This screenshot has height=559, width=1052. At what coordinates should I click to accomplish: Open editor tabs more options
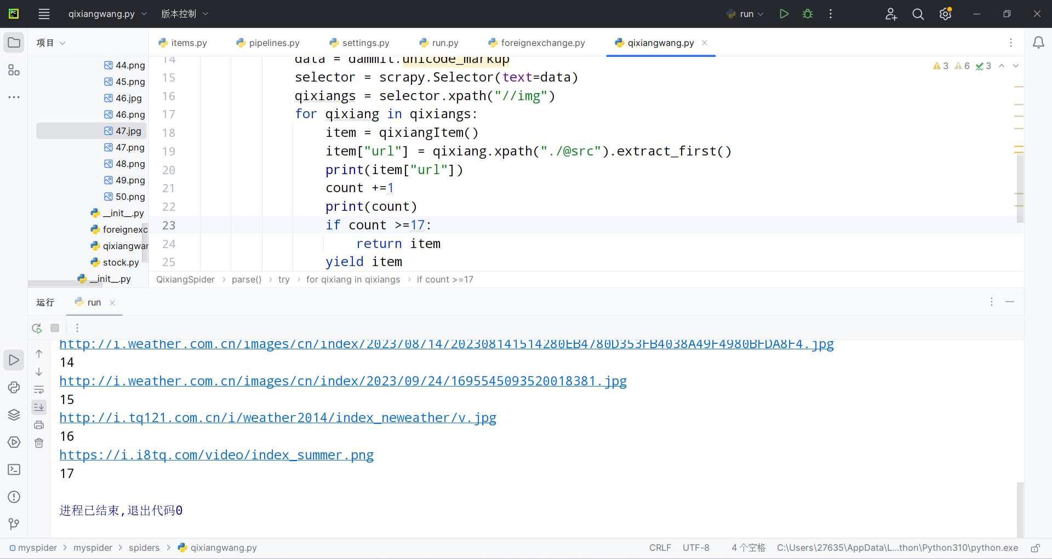(x=1011, y=43)
